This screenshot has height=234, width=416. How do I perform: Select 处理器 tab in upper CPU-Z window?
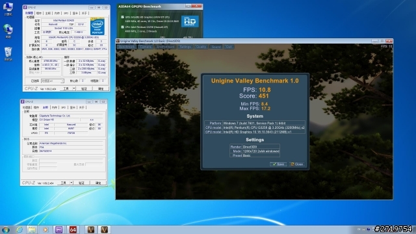(x=29, y=13)
